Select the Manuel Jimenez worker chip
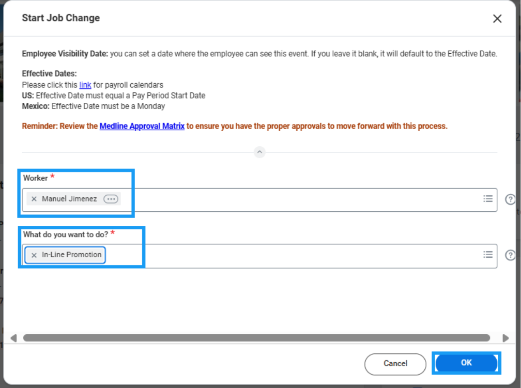Screen dimensions: 521x388 click(x=69, y=199)
